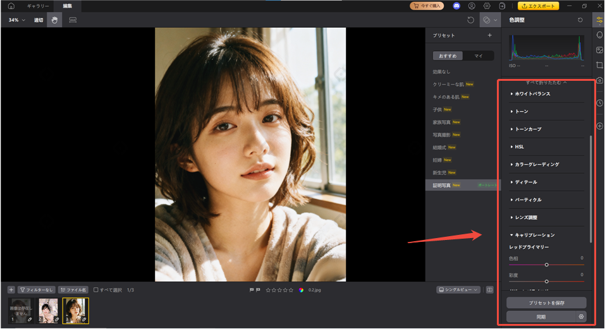Toggle side-by-side split view icon

(x=490, y=290)
